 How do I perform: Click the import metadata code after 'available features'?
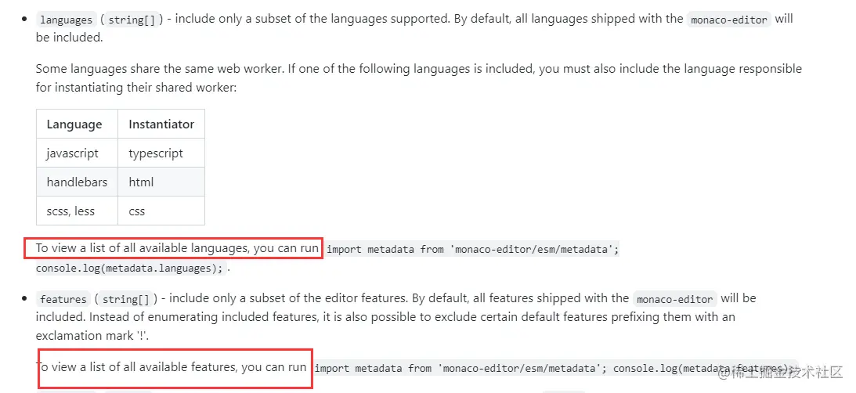[x=554, y=368]
